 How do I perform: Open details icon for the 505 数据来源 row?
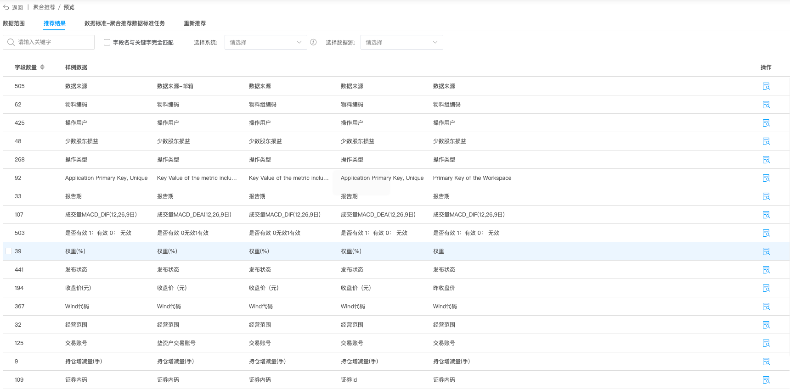[766, 86]
